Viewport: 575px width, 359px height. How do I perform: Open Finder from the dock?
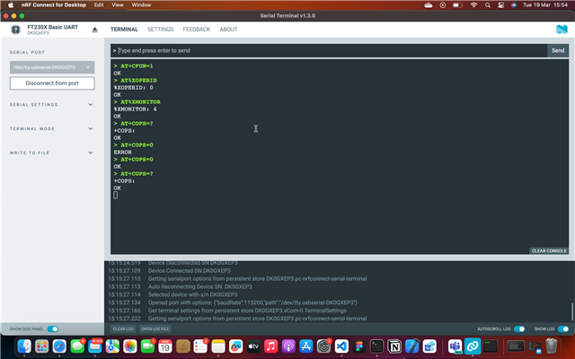click(x=24, y=346)
